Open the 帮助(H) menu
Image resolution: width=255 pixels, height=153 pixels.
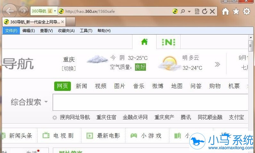click(x=104, y=31)
